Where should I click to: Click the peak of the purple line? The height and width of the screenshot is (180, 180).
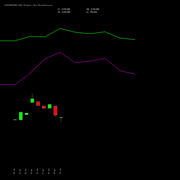click(60, 52)
